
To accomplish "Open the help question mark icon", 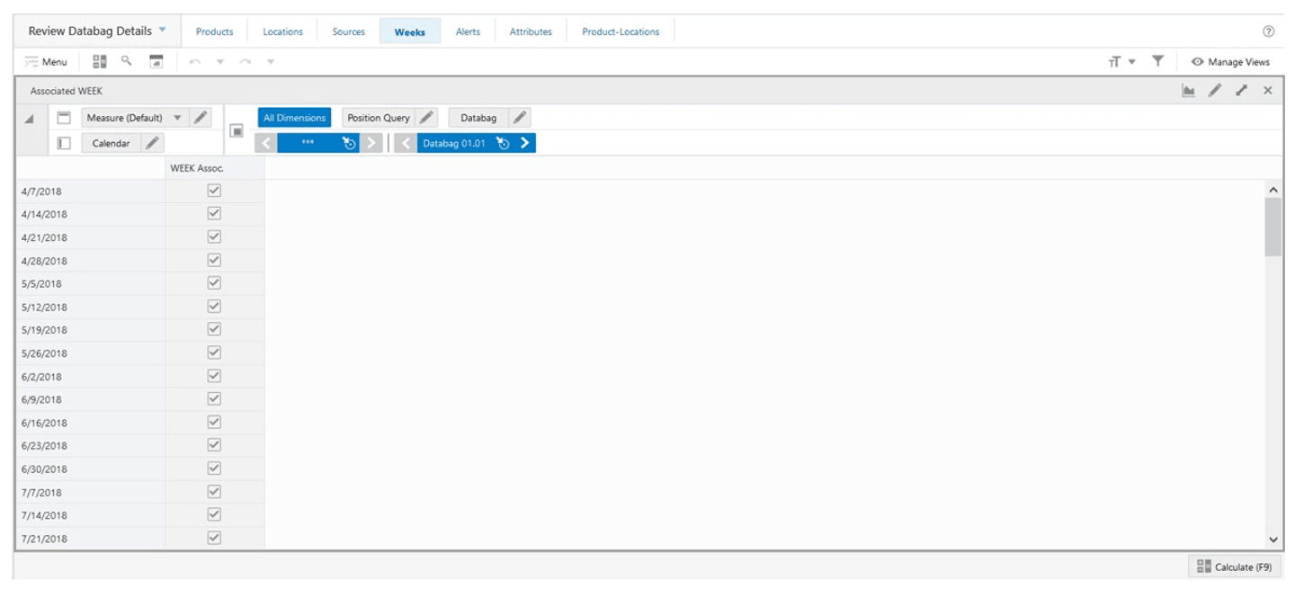I will [x=1269, y=31].
